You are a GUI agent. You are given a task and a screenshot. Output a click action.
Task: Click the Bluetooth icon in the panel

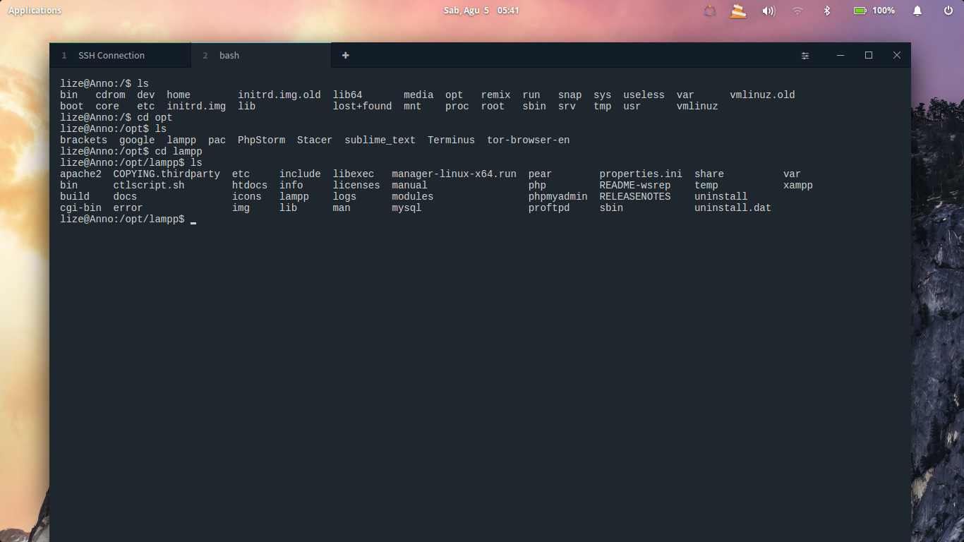826,11
